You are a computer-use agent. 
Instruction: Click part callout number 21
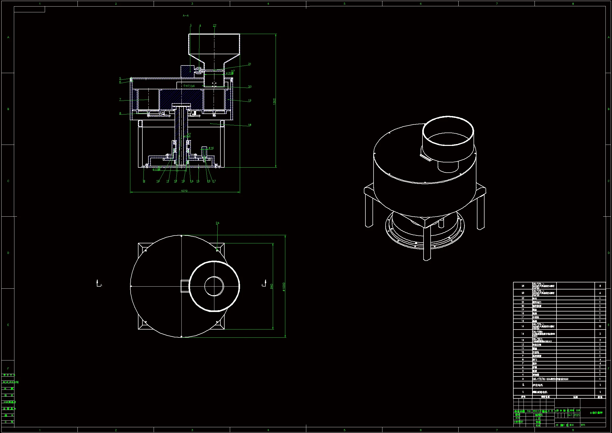point(249,64)
